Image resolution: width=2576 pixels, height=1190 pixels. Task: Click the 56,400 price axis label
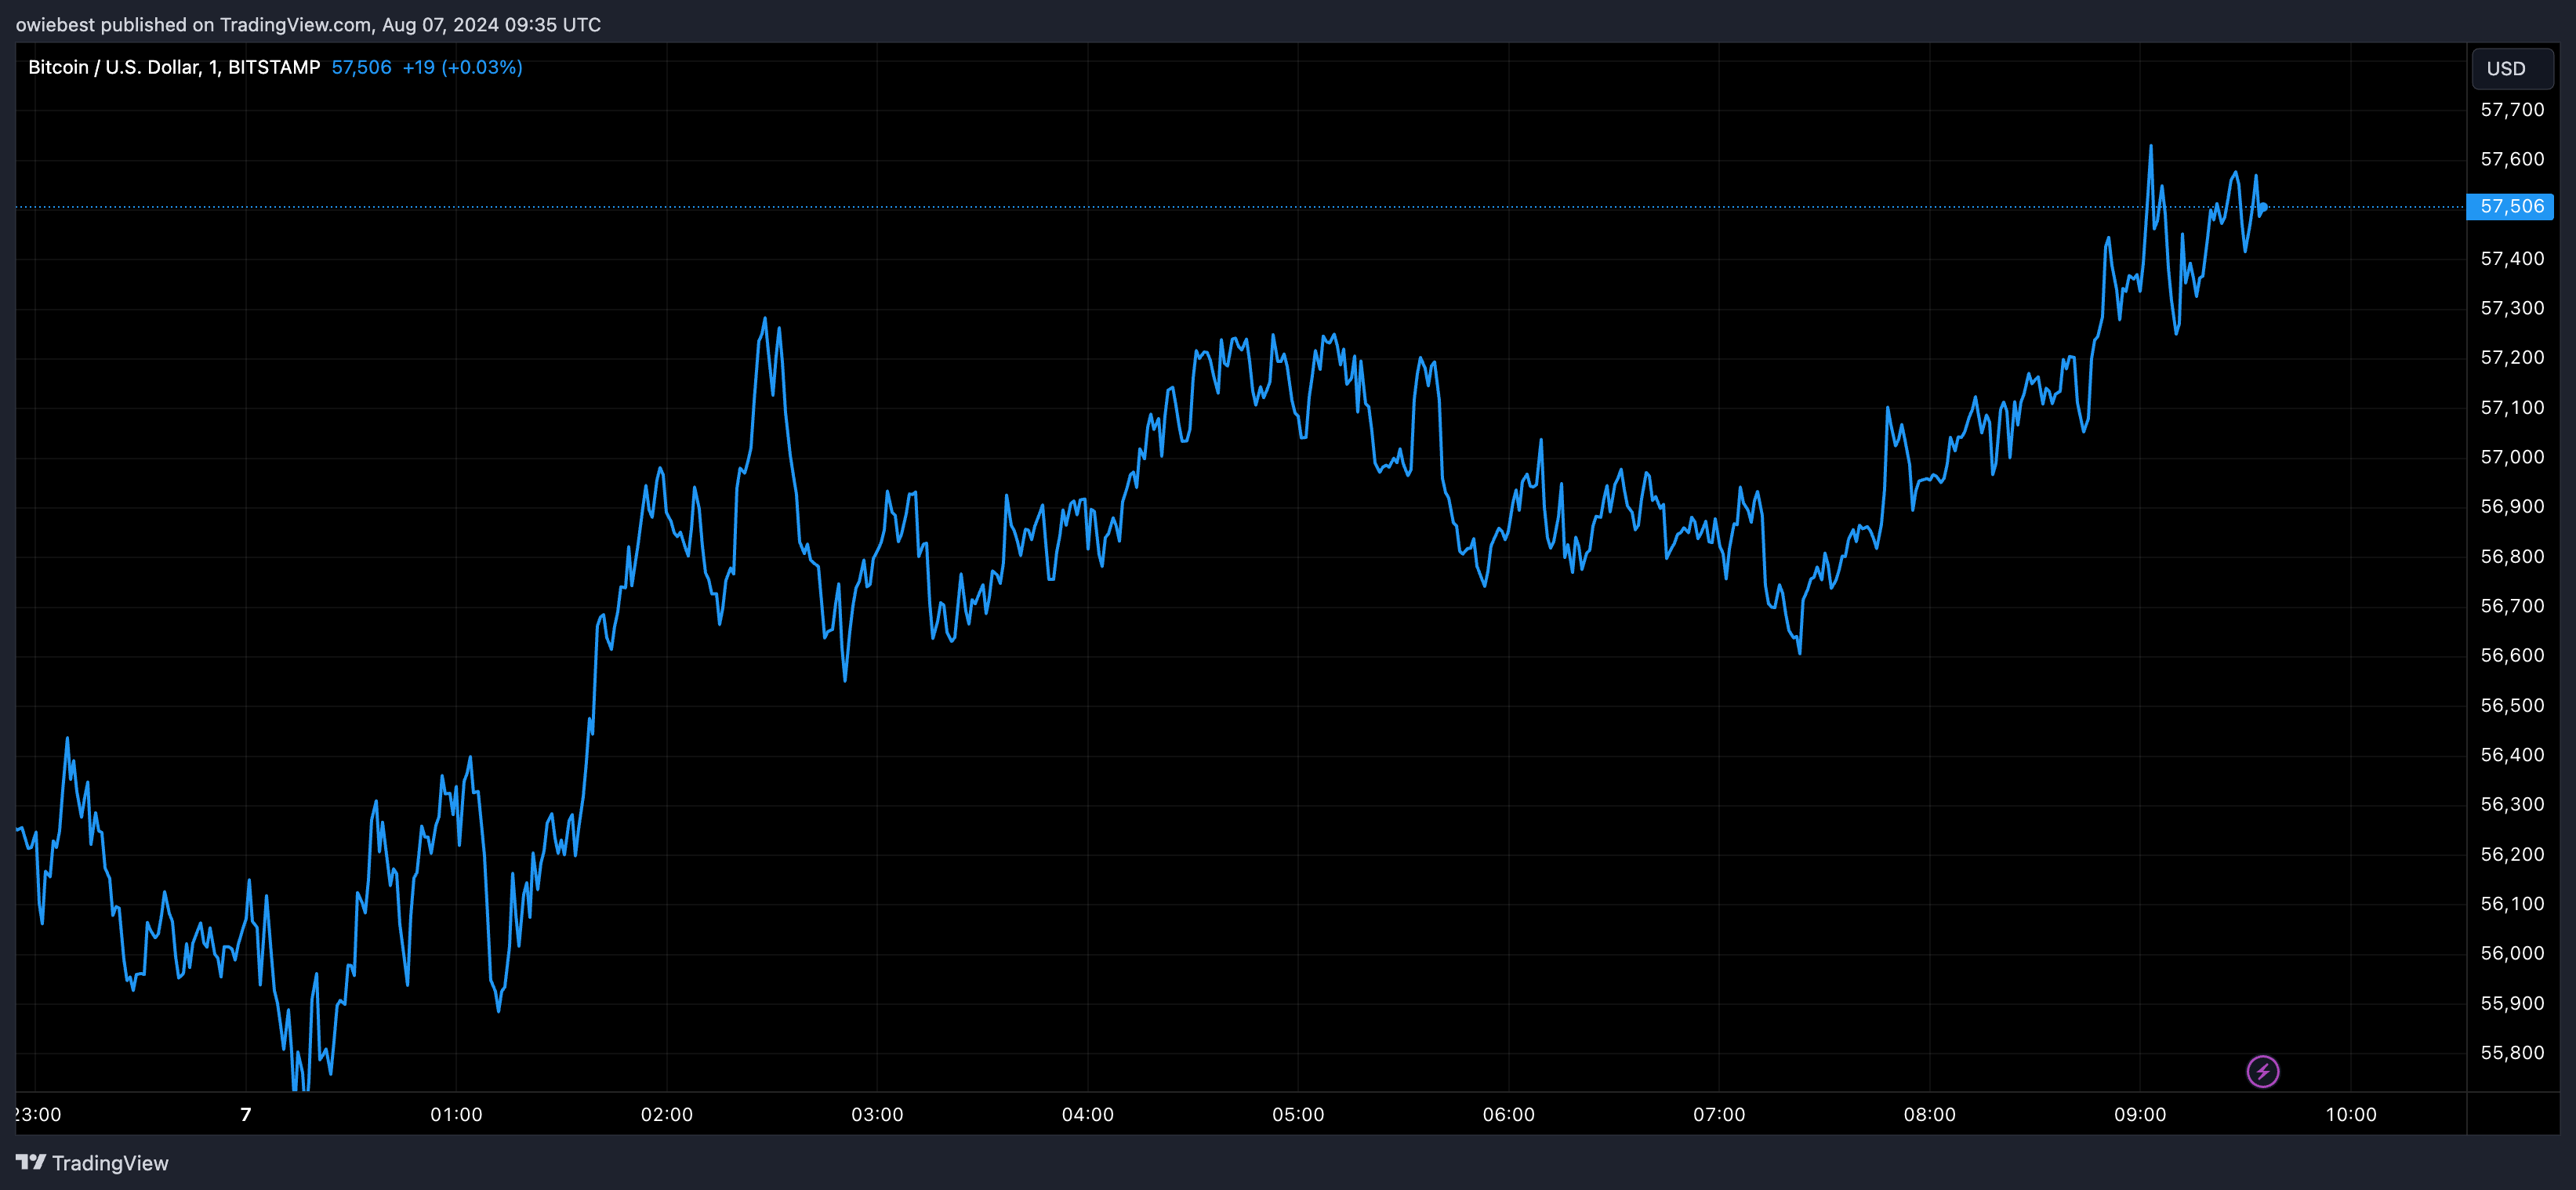[2512, 755]
